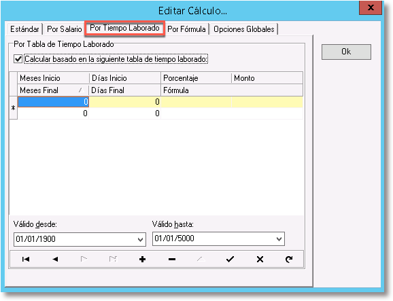Cancel edit with the X navigator icon
This screenshot has height=301, width=393.
pyautogui.click(x=260, y=259)
